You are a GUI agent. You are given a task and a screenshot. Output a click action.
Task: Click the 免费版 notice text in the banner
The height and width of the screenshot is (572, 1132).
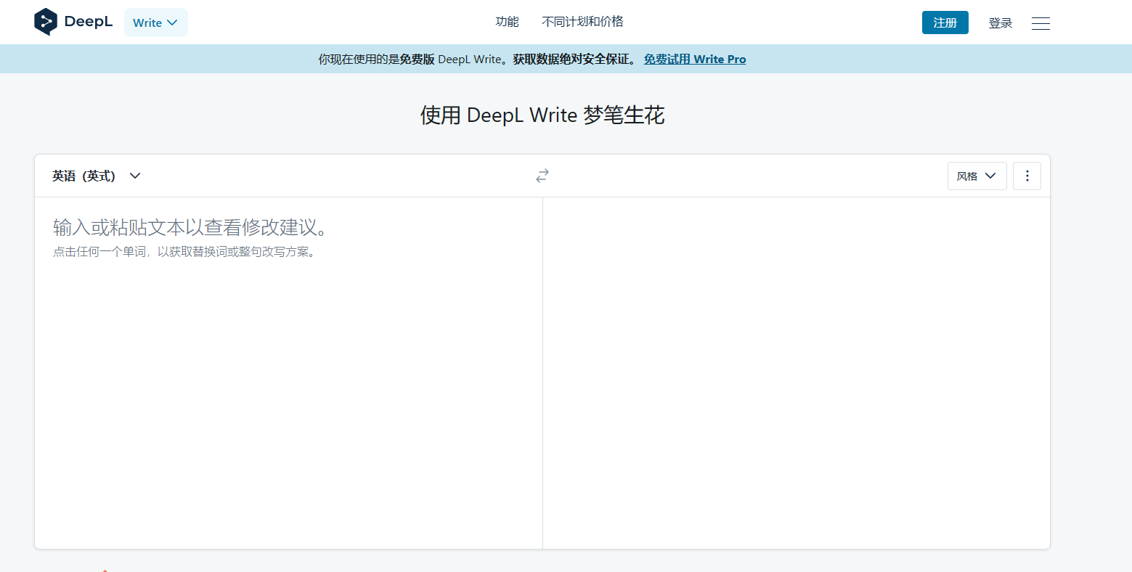[416, 60]
